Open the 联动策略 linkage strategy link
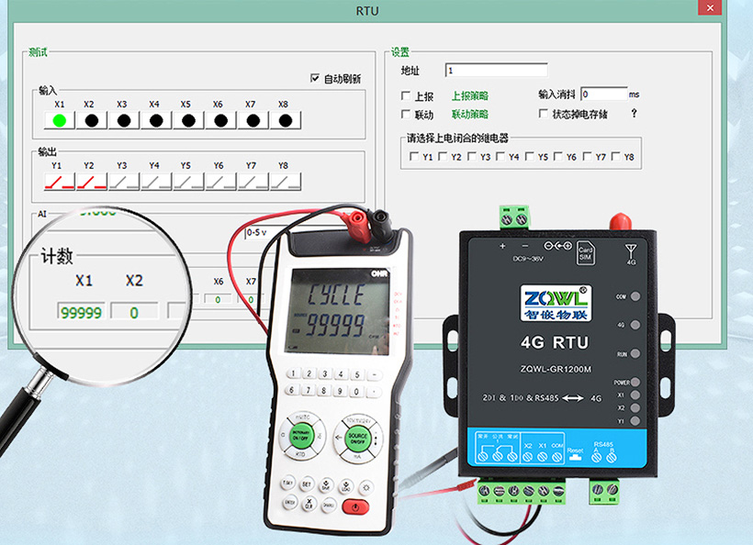Image resolution: width=753 pixels, height=545 pixels. tap(469, 115)
